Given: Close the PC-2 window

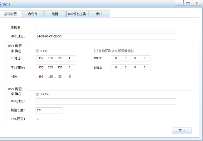Looking at the screenshot, I should [x=197, y=3].
